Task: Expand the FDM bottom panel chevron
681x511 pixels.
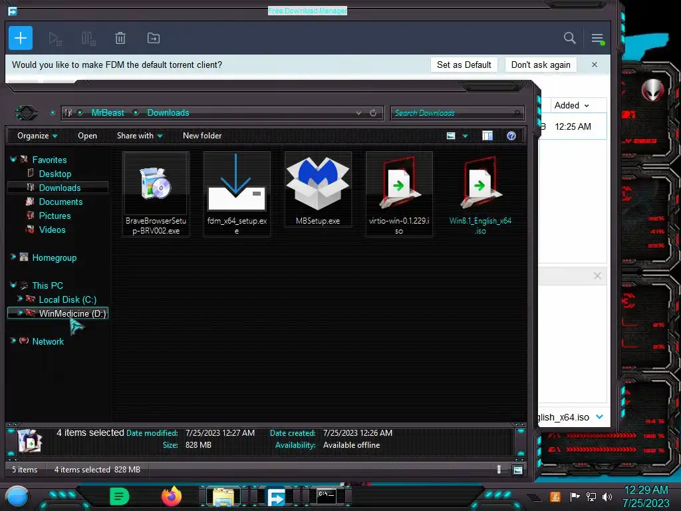Action: (599, 417)
